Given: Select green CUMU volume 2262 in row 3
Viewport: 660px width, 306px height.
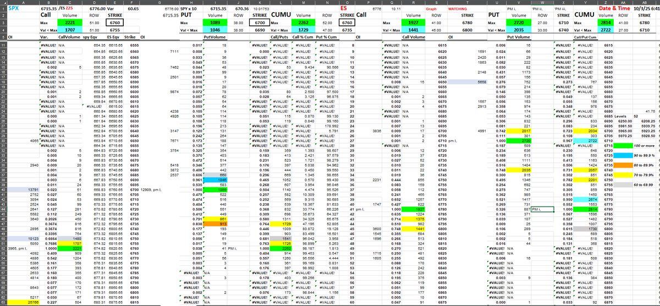Looking at the screenshot, I should (303, 23).
